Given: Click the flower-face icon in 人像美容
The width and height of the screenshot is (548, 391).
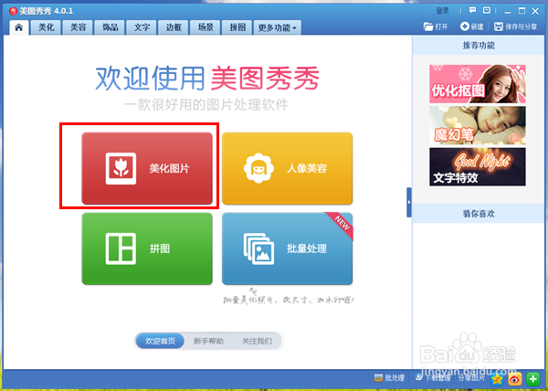Looking at the screenshot, I should (258, 168).
